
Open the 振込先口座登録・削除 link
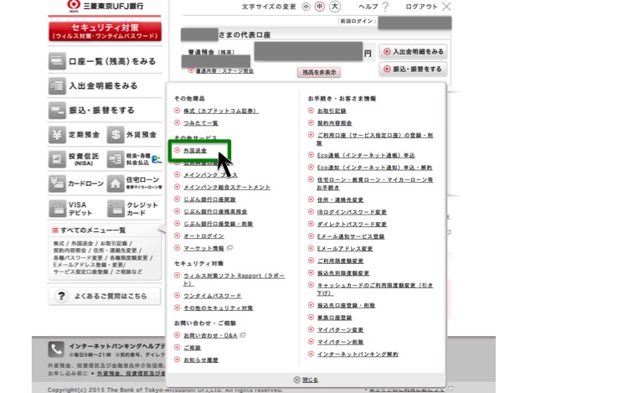pos(346,305)
